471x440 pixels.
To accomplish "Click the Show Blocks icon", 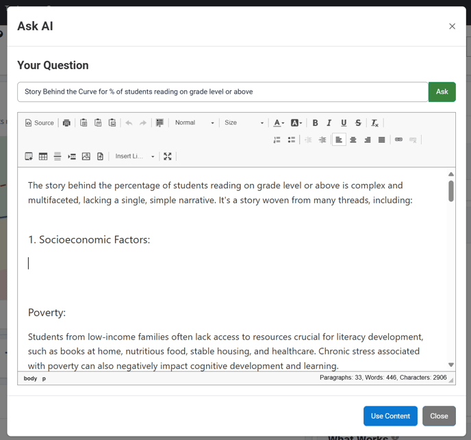I will (x=160, y=123).
